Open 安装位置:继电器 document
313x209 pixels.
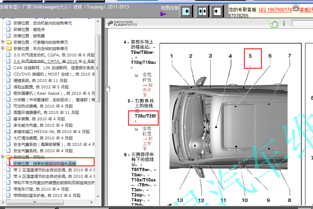click(29, 36)
